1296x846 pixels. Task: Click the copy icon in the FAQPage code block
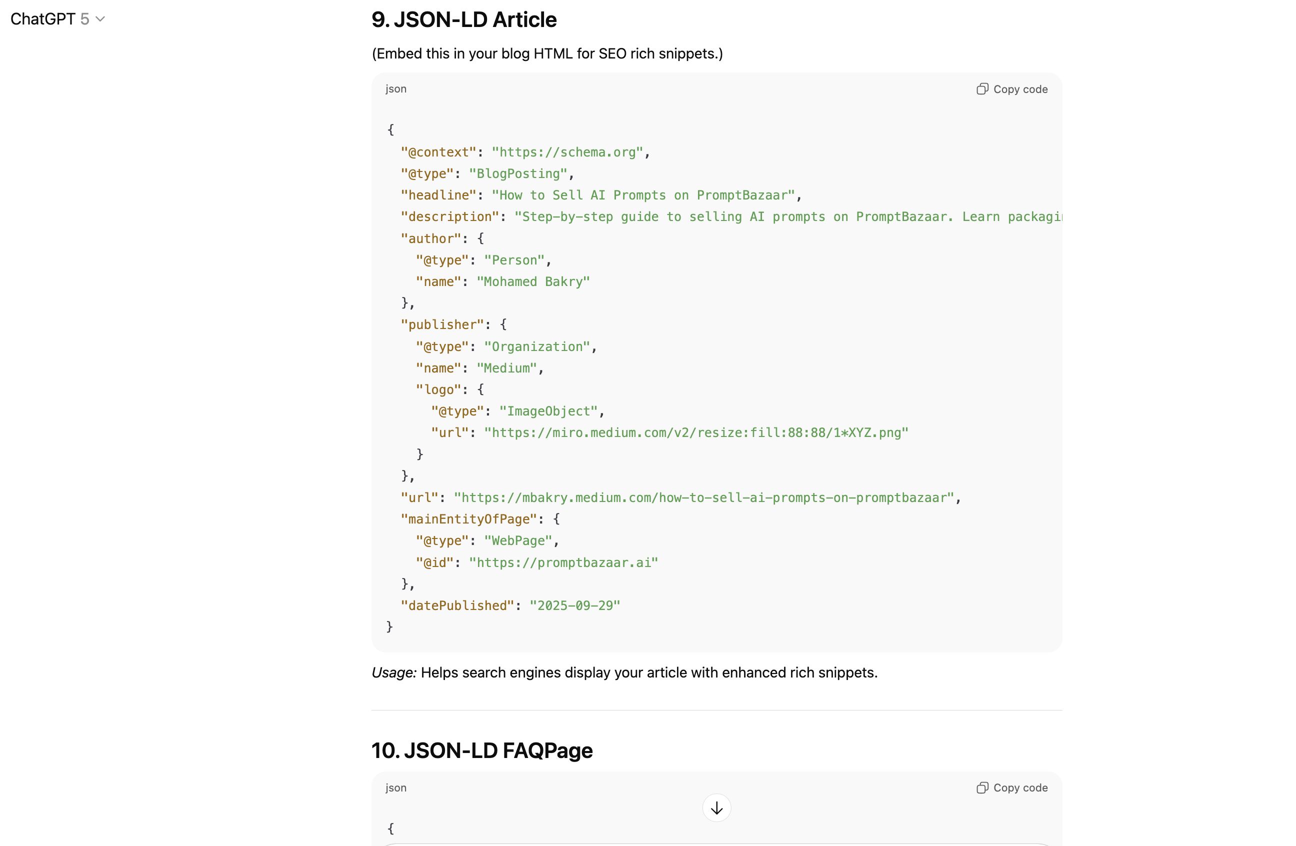(x=982, y=787)
